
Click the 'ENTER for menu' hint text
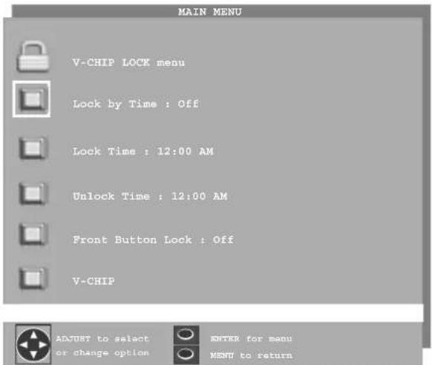(x=251, y=338)
